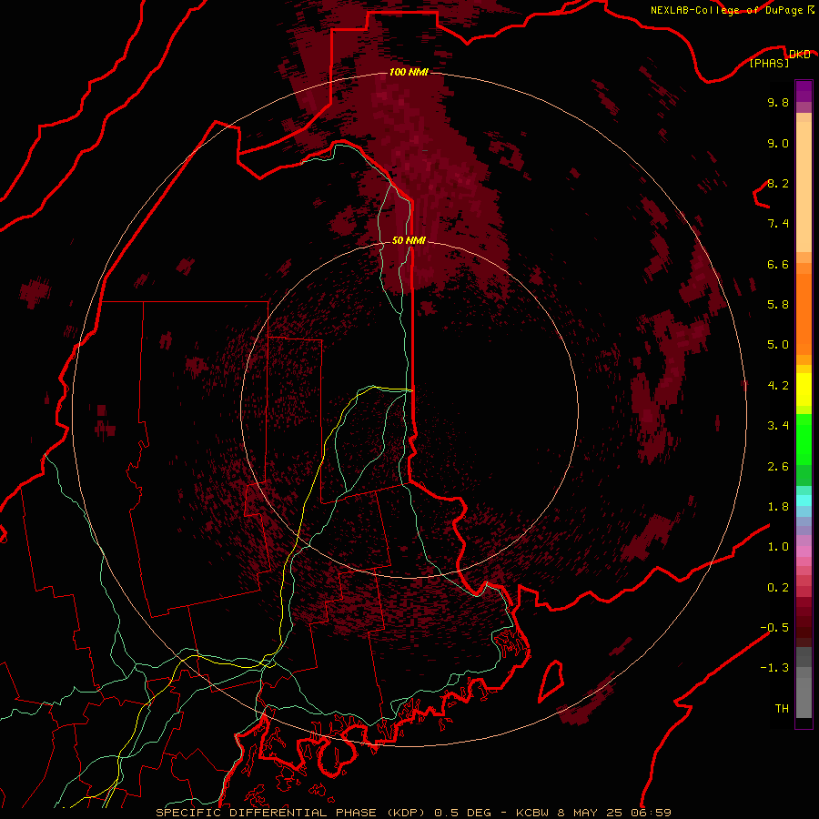This screenshot has width=819, height=819.
Task: Click the TH threshold label on the scale
Action: coord(782,709)
